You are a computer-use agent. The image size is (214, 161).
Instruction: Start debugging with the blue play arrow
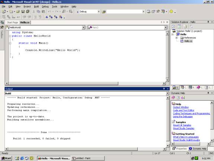tap(78, 12)
